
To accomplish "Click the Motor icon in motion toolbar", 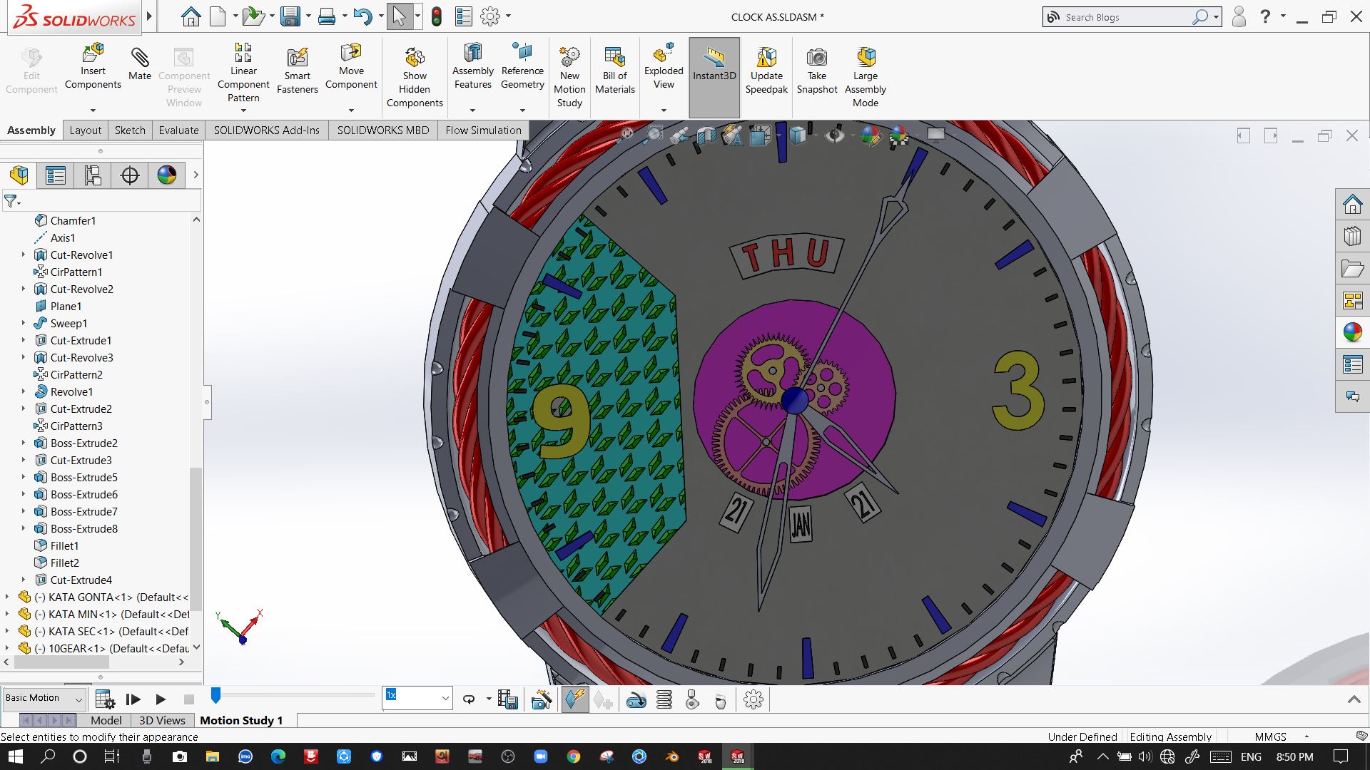I will click(x=636, y=700).
